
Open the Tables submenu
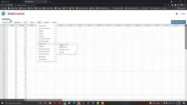click(46, 31)
